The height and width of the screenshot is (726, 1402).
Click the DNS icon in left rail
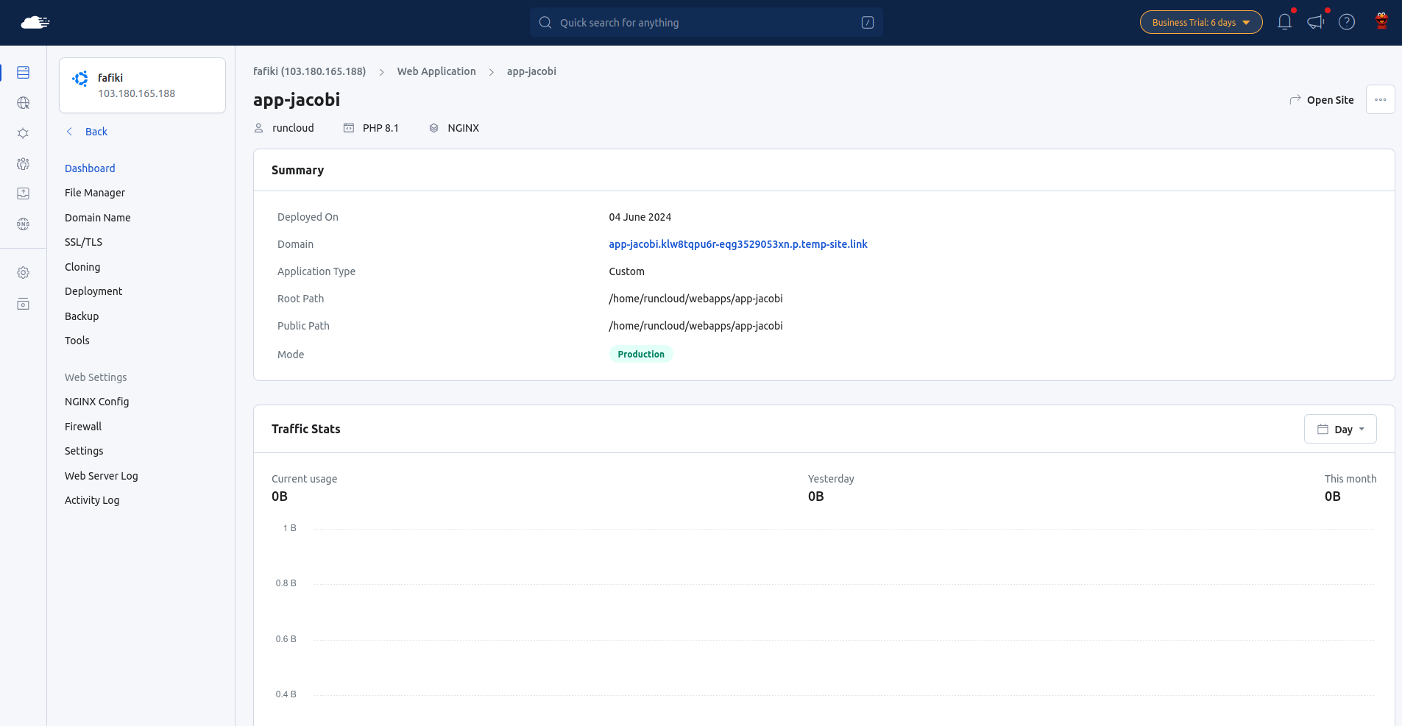[x=24, y=224]
